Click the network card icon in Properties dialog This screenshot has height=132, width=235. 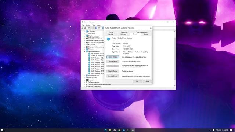pyautogui.click(x=108, y=39)
